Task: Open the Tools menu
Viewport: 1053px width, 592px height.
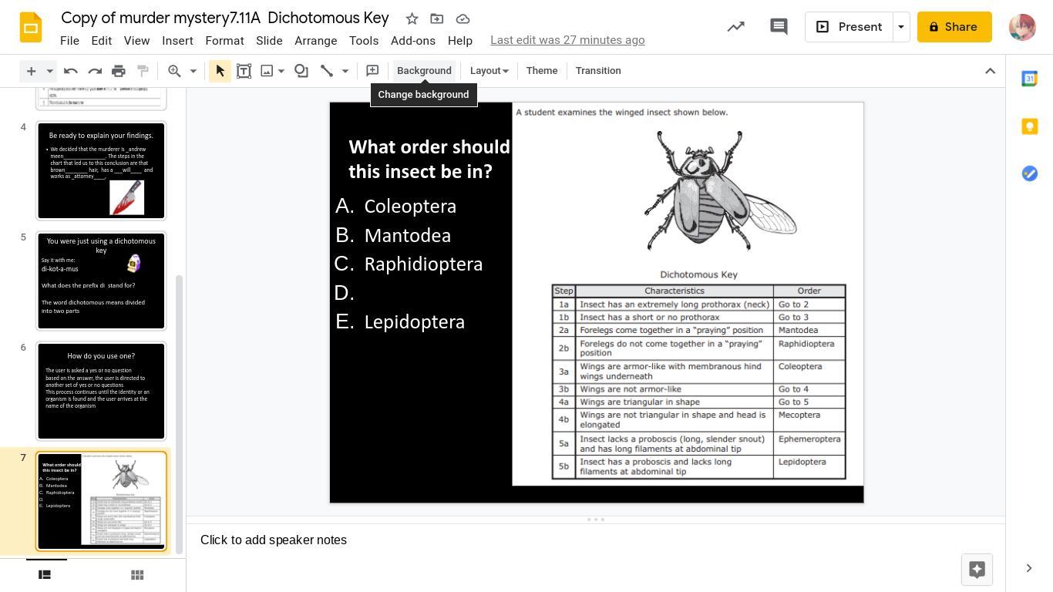Action: [x=364, y=40]
